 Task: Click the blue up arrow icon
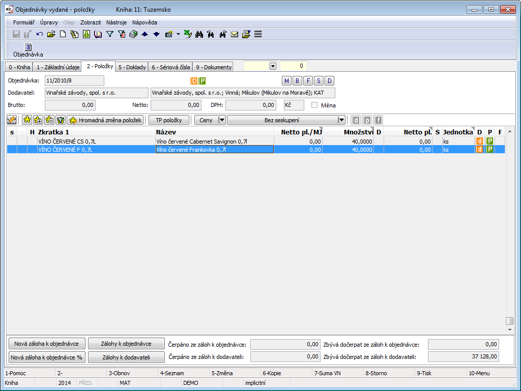(x=145, y=34)
